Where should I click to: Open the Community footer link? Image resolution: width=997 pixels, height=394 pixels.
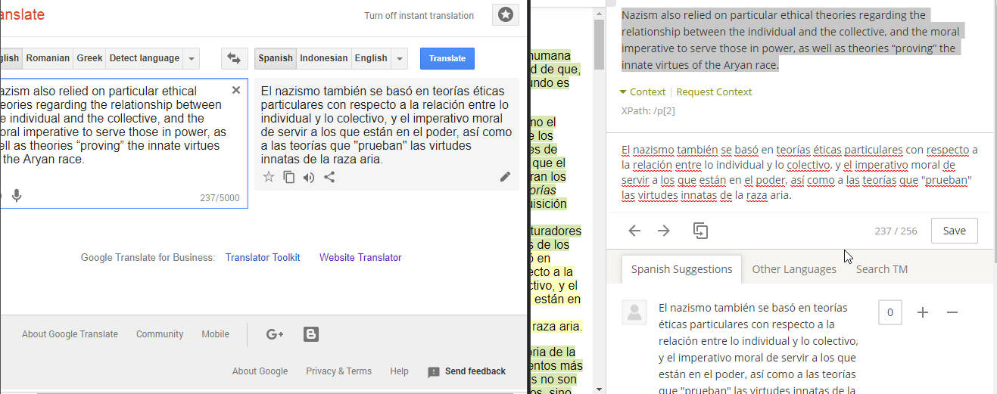pos(160,334)
